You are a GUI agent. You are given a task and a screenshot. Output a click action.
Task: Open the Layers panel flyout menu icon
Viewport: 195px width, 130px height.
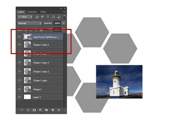tap(64, 12)
